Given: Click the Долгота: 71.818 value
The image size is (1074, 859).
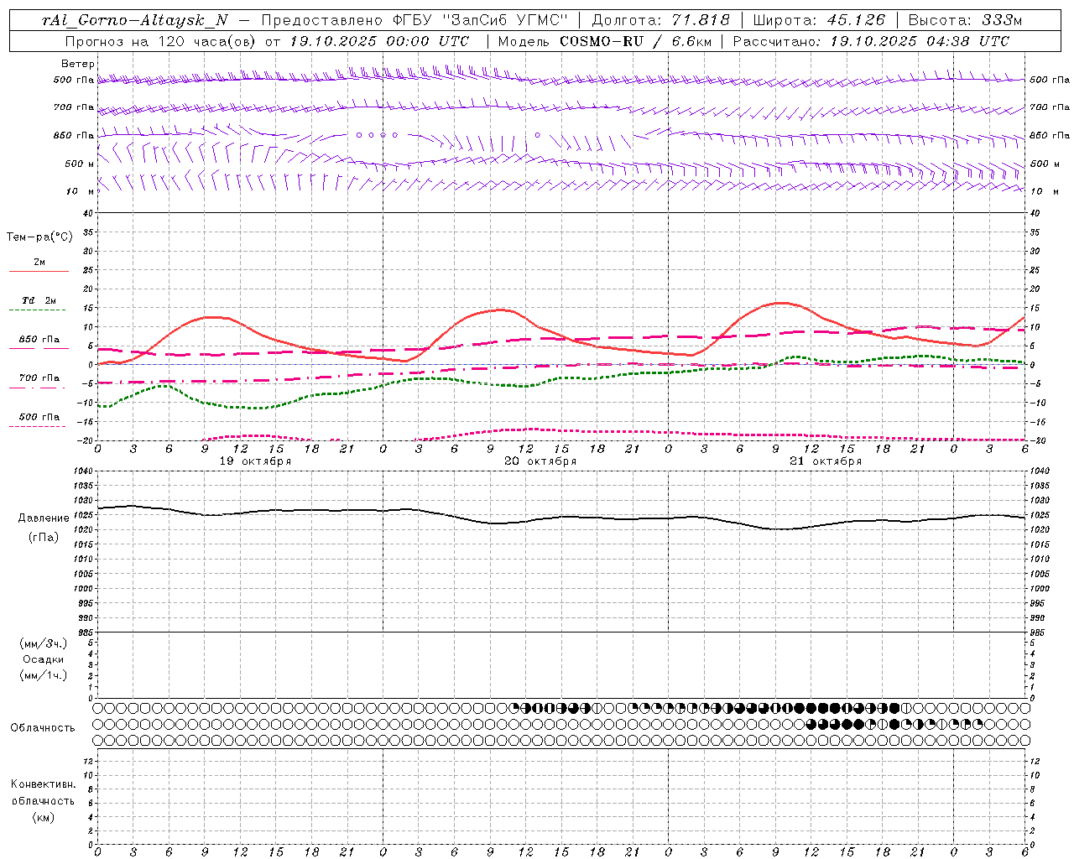Looking at the screenshot, I should pos(661,21).
